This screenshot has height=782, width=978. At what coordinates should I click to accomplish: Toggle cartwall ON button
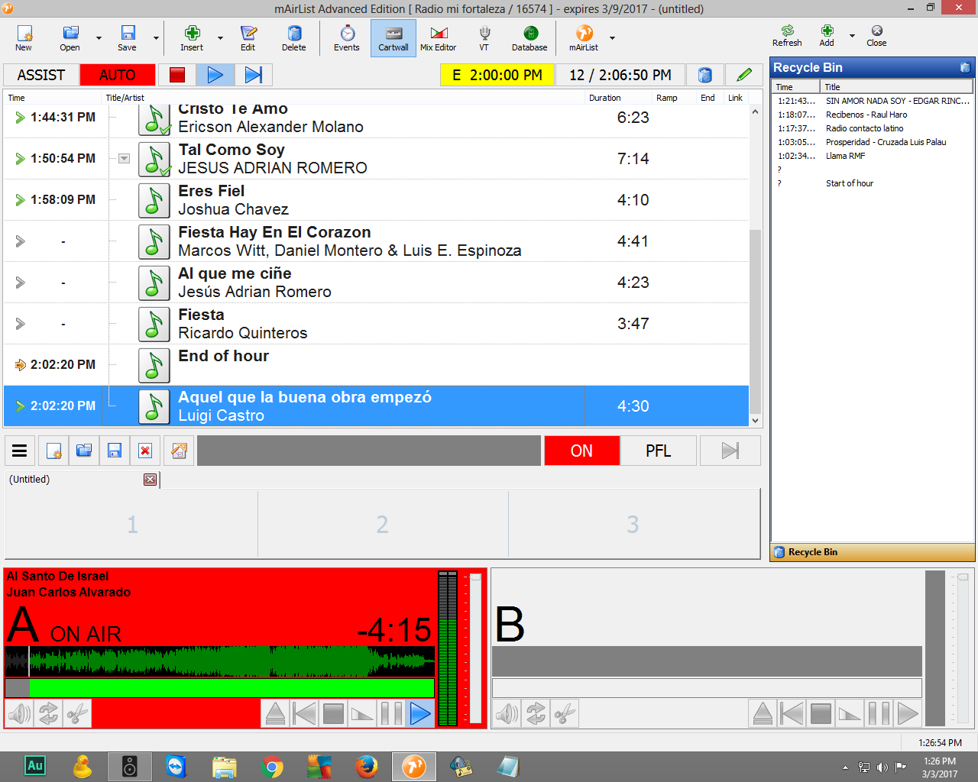tap(581, 451)
